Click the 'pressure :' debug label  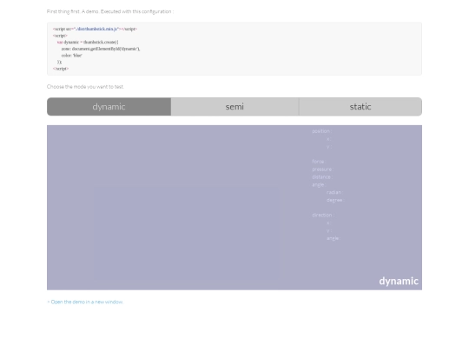[x=322, y=169]
